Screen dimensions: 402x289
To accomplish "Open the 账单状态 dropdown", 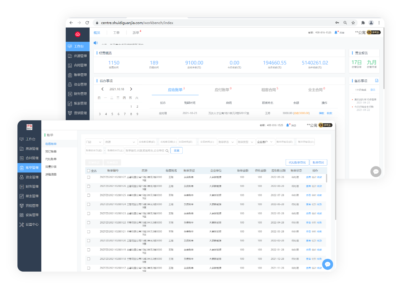I will click(x=226, y=142).
